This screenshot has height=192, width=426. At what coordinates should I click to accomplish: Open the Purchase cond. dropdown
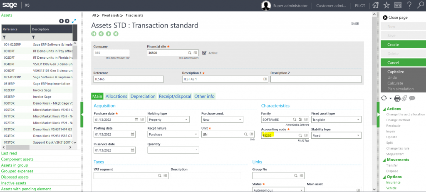click(222, 120)
